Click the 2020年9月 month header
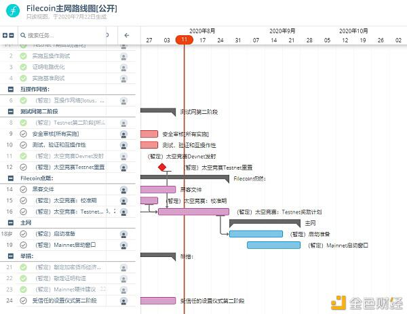 (x=282, y=31)
